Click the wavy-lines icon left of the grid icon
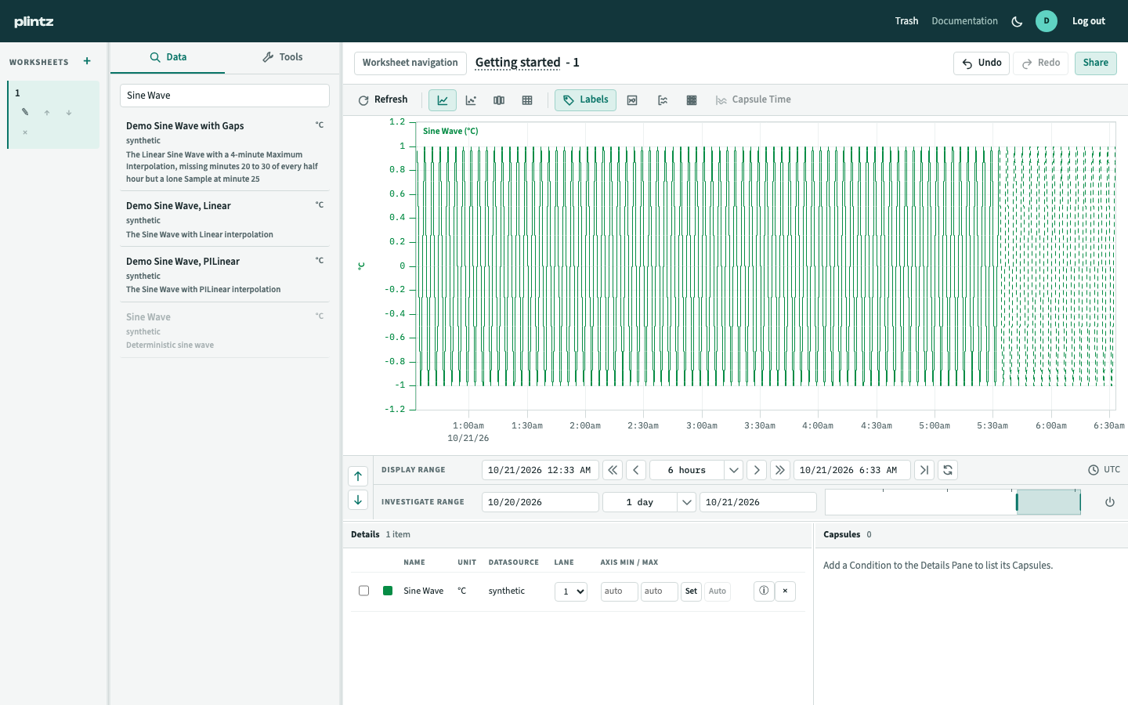This screenshot has height=705, width=1128. pos(663,100)
